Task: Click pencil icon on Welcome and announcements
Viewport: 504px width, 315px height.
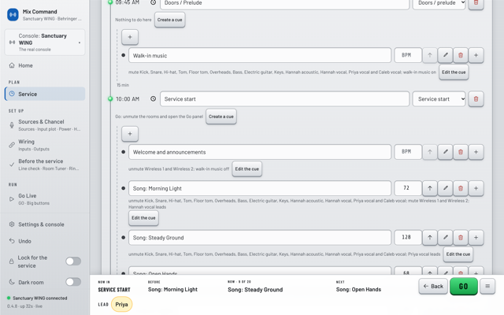Action: (x=445, y=152)
